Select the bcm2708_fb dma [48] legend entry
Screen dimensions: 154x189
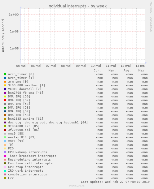[26, 93]
